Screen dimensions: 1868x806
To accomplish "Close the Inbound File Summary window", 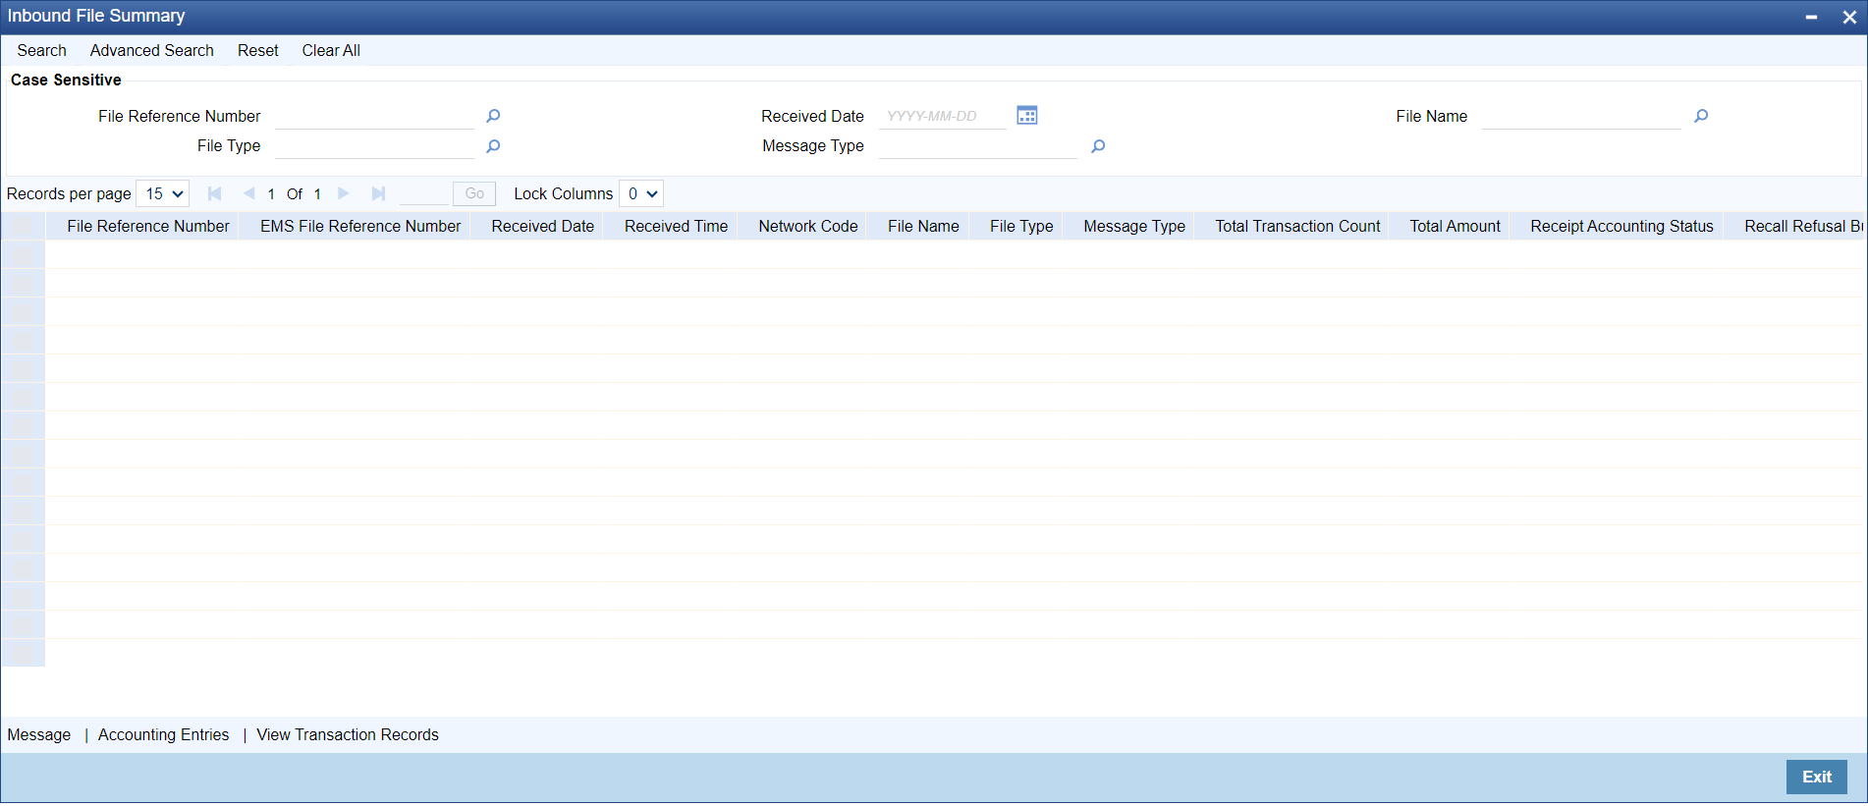I will [1849, 17].
